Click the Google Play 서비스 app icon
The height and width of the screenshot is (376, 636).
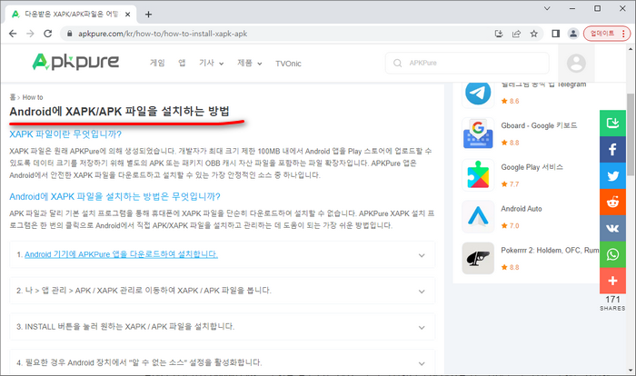point(478,175)
